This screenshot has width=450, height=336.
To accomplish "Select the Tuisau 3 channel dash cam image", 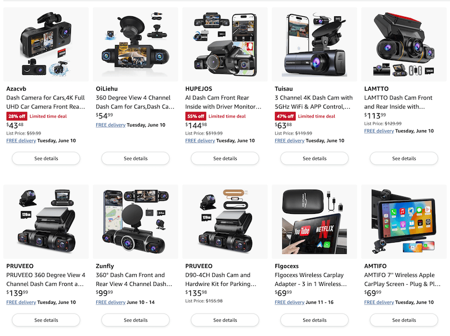I will click(x=314, y=44).
